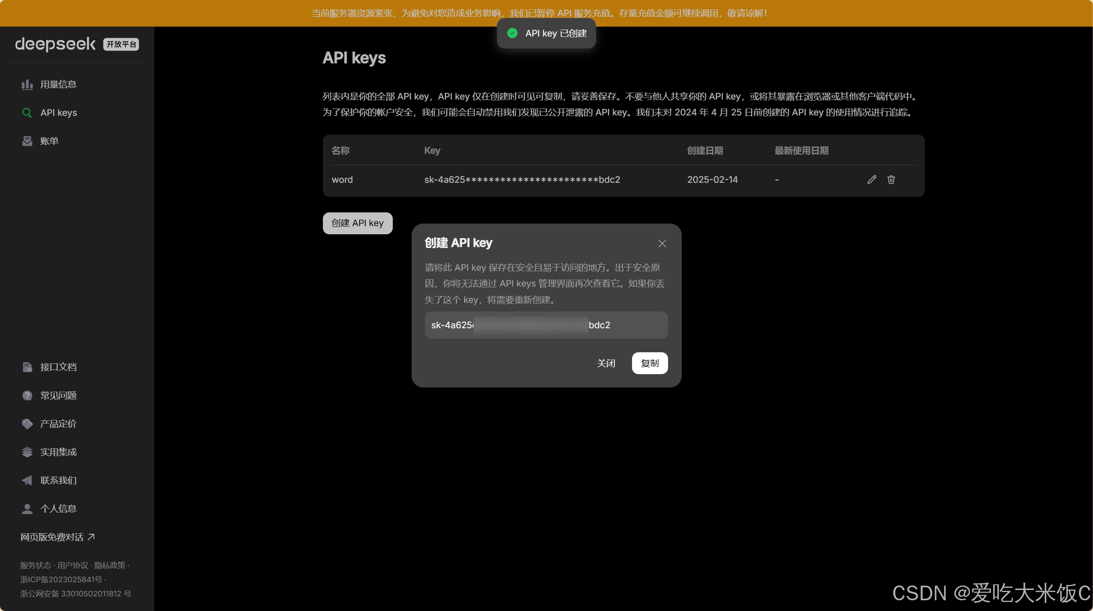Open the service status footer link
This screenshot has width=1093, height=611.
(x=36, y=566)
